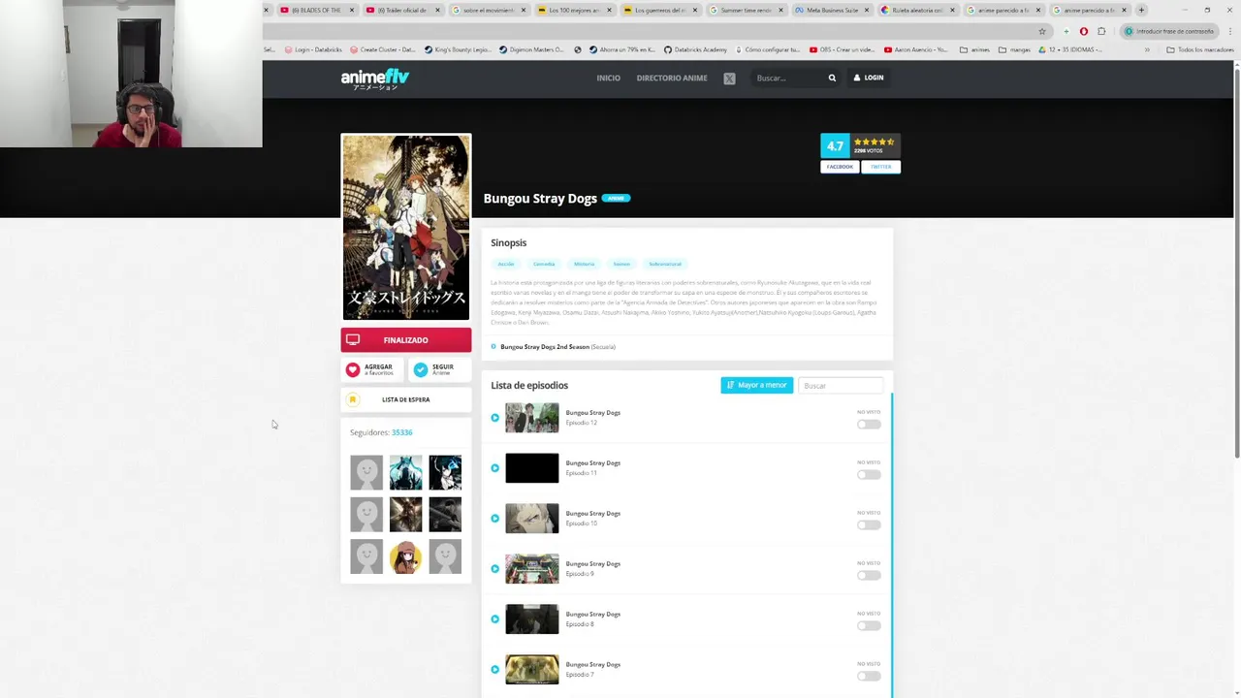The height and width of the screenshot is (698, 1241).
Task: Open the Seinen genre tag
Action: coord(621,264)
